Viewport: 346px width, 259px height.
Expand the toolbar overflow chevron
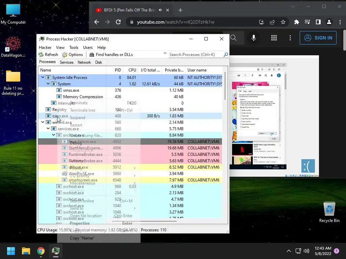tap(165, 53)
